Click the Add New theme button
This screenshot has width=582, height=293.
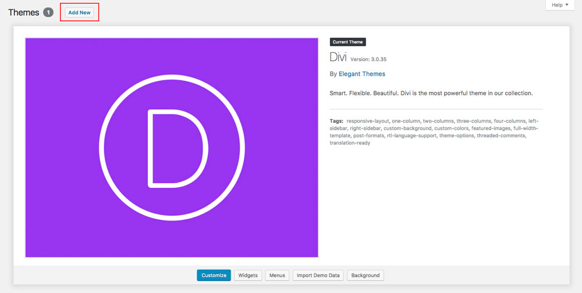(79, 12)
